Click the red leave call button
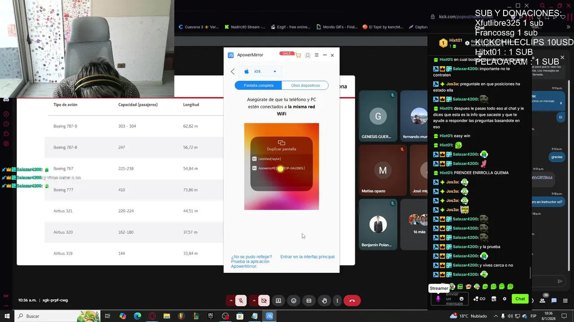 point(352,301)
